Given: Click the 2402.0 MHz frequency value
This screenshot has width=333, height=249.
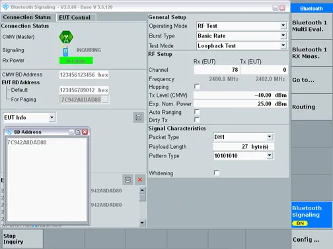Looking at the screenshot, I should click(270, 79).
